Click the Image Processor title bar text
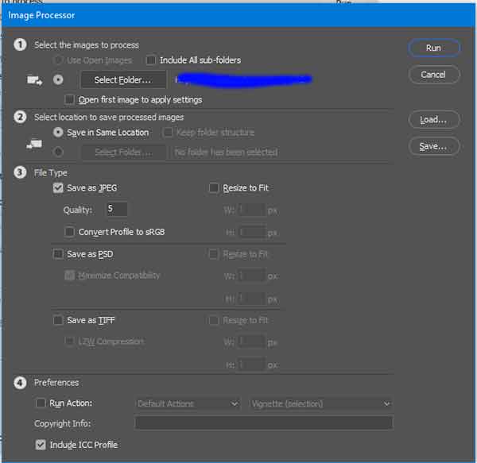 pos(41,15)
